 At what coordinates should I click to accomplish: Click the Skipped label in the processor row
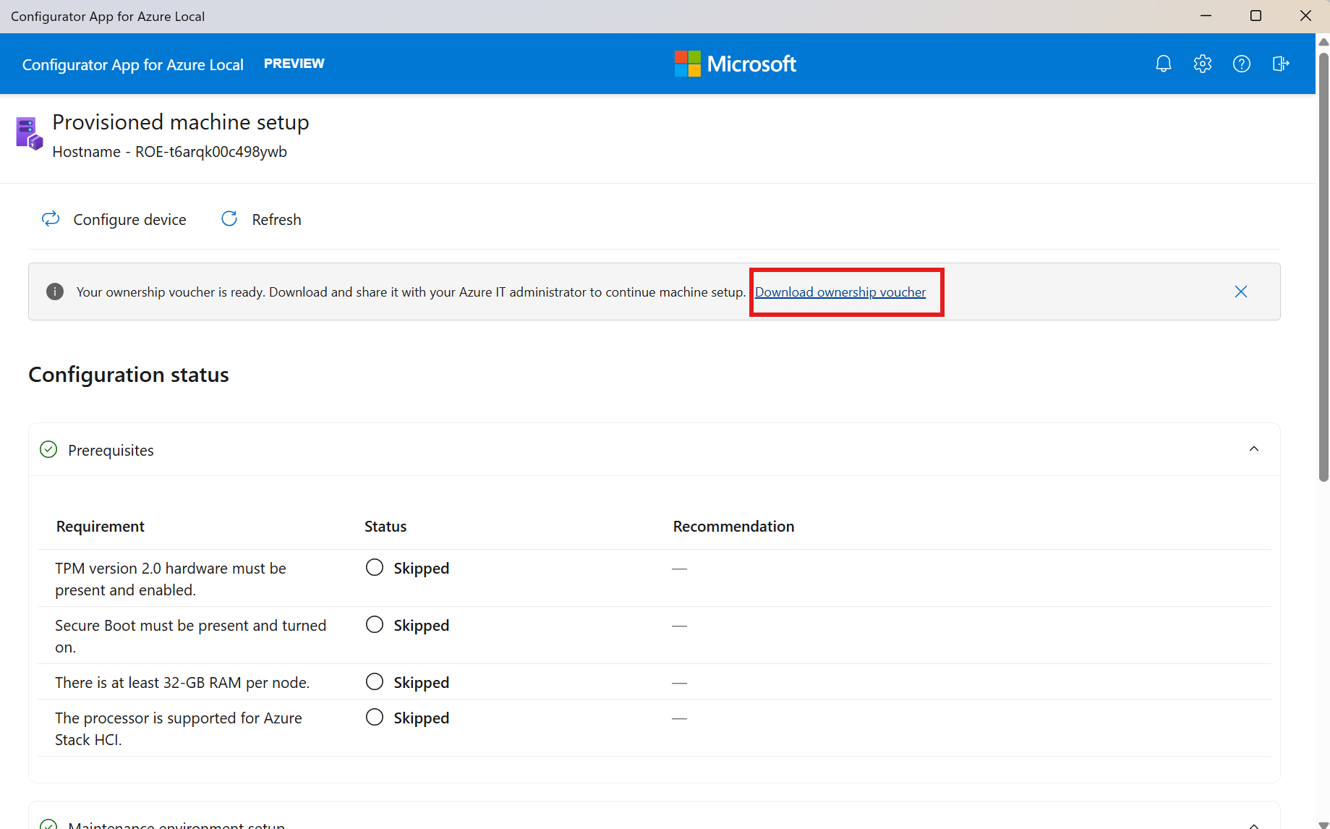422,718
